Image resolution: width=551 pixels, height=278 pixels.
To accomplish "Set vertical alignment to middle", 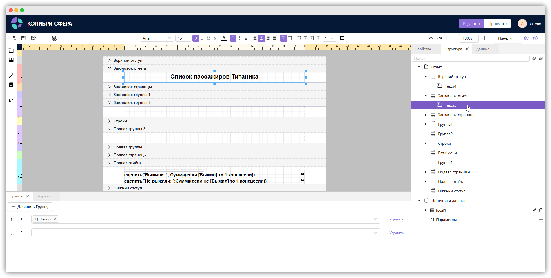I will click(240, 38).
